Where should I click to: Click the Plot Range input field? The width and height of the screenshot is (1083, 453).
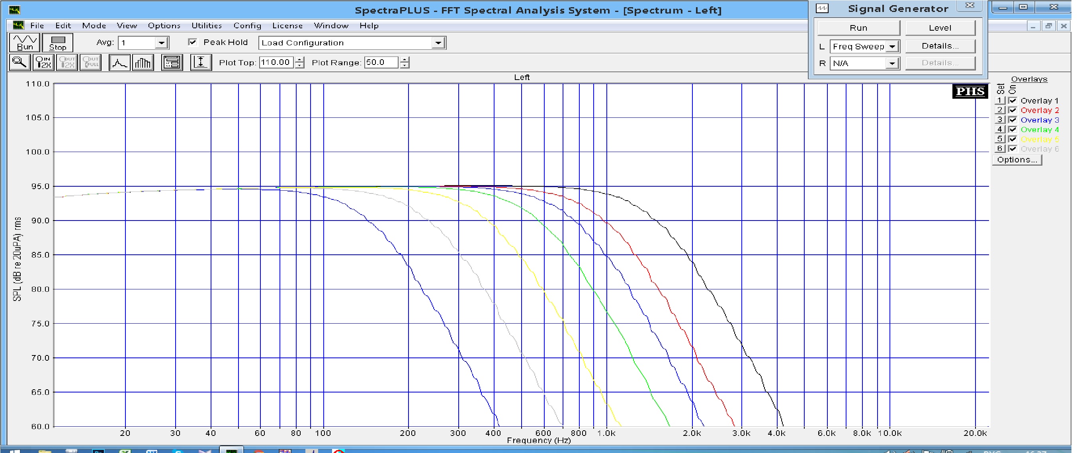coord(381,62)
